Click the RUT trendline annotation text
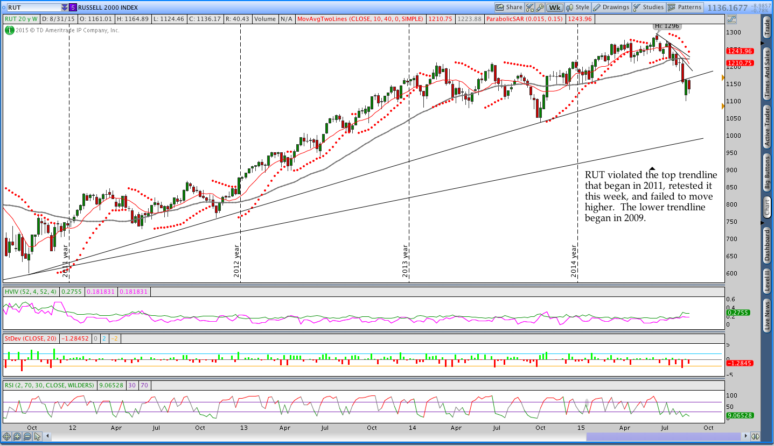 tap(651, 197)
